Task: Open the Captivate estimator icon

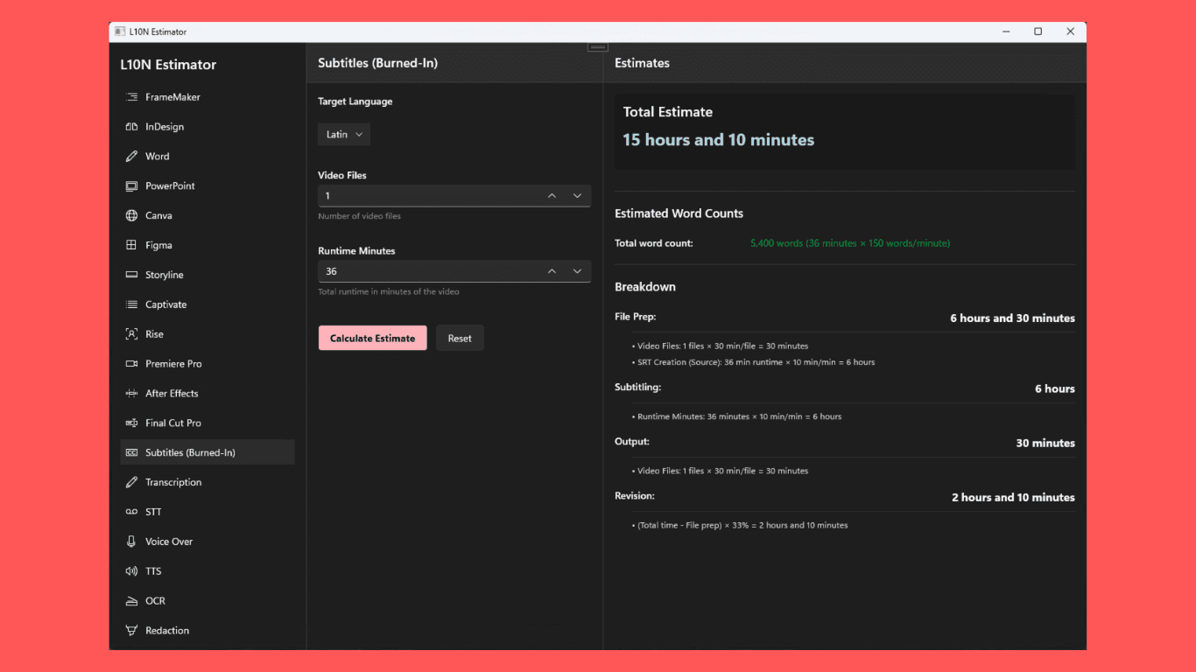Action: (130, 304)
